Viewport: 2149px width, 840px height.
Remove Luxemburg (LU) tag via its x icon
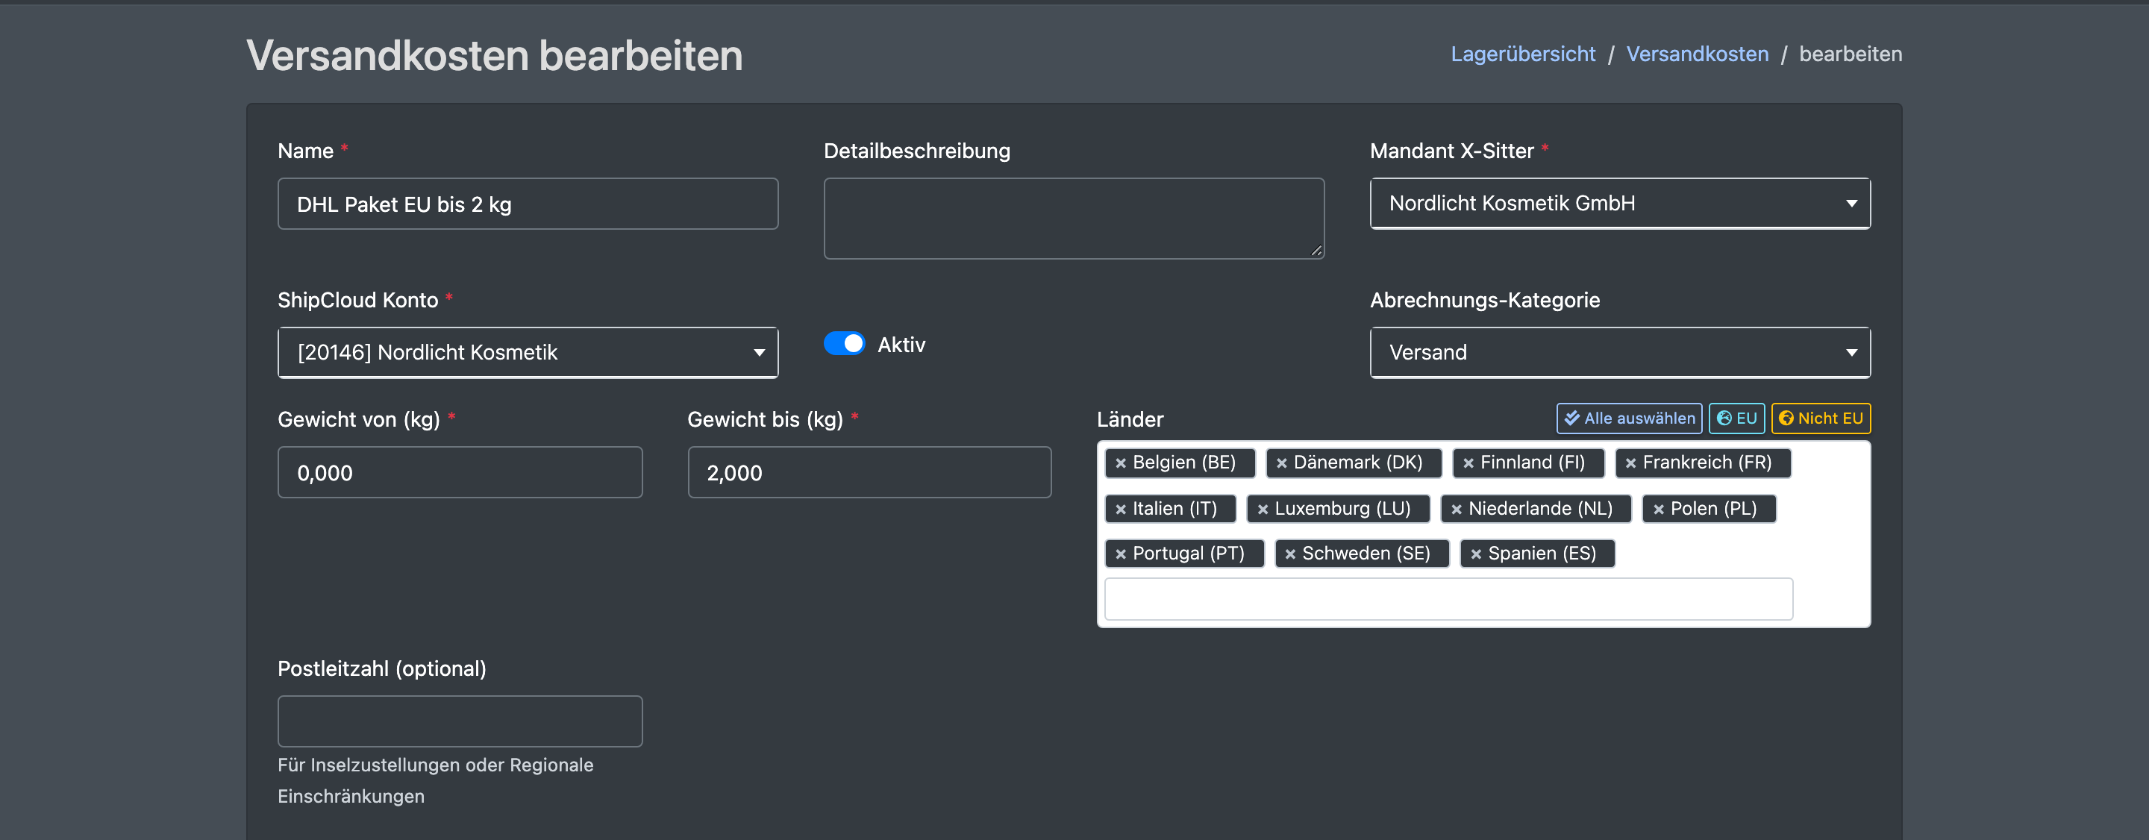pos(1263,509)
